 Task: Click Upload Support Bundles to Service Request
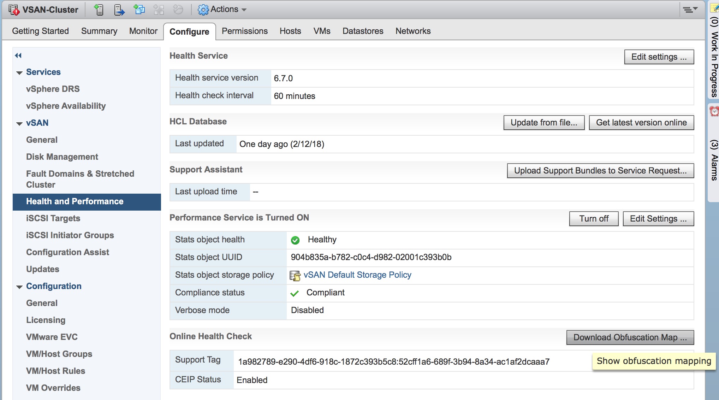click(x=600, y=171)
